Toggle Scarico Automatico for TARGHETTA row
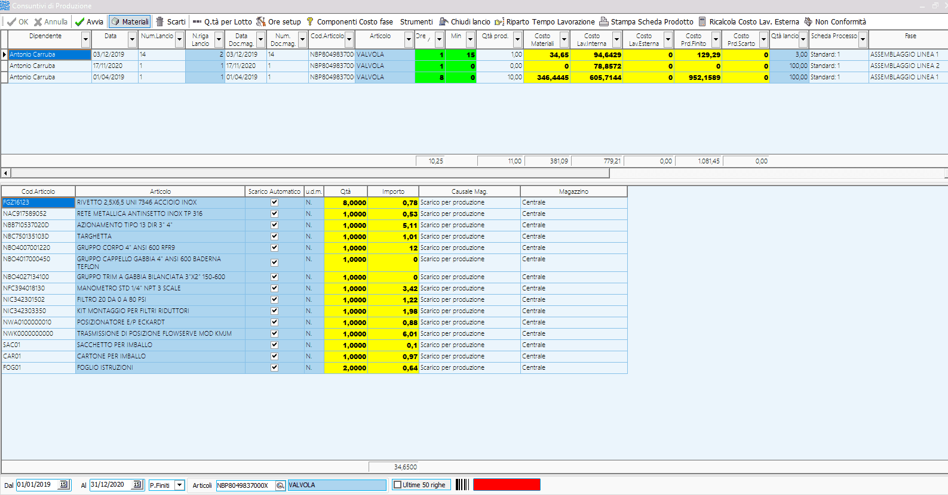Viewport: 948px width, 495px height. pyautogui.click(x=275, y=236)
